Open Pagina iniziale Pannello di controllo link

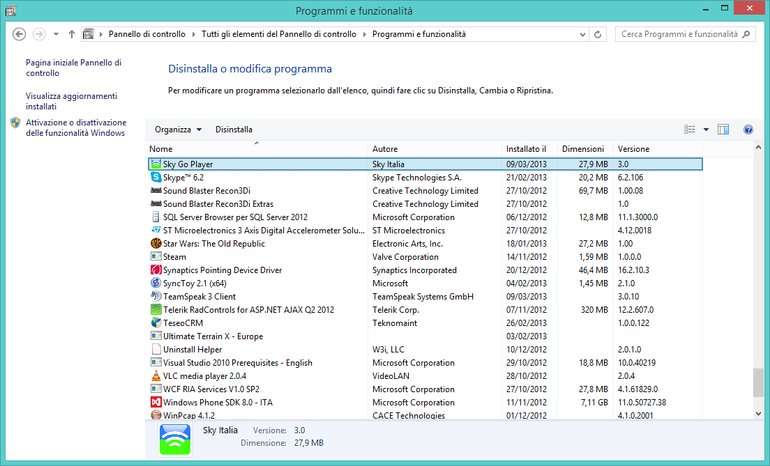point(74,68)
